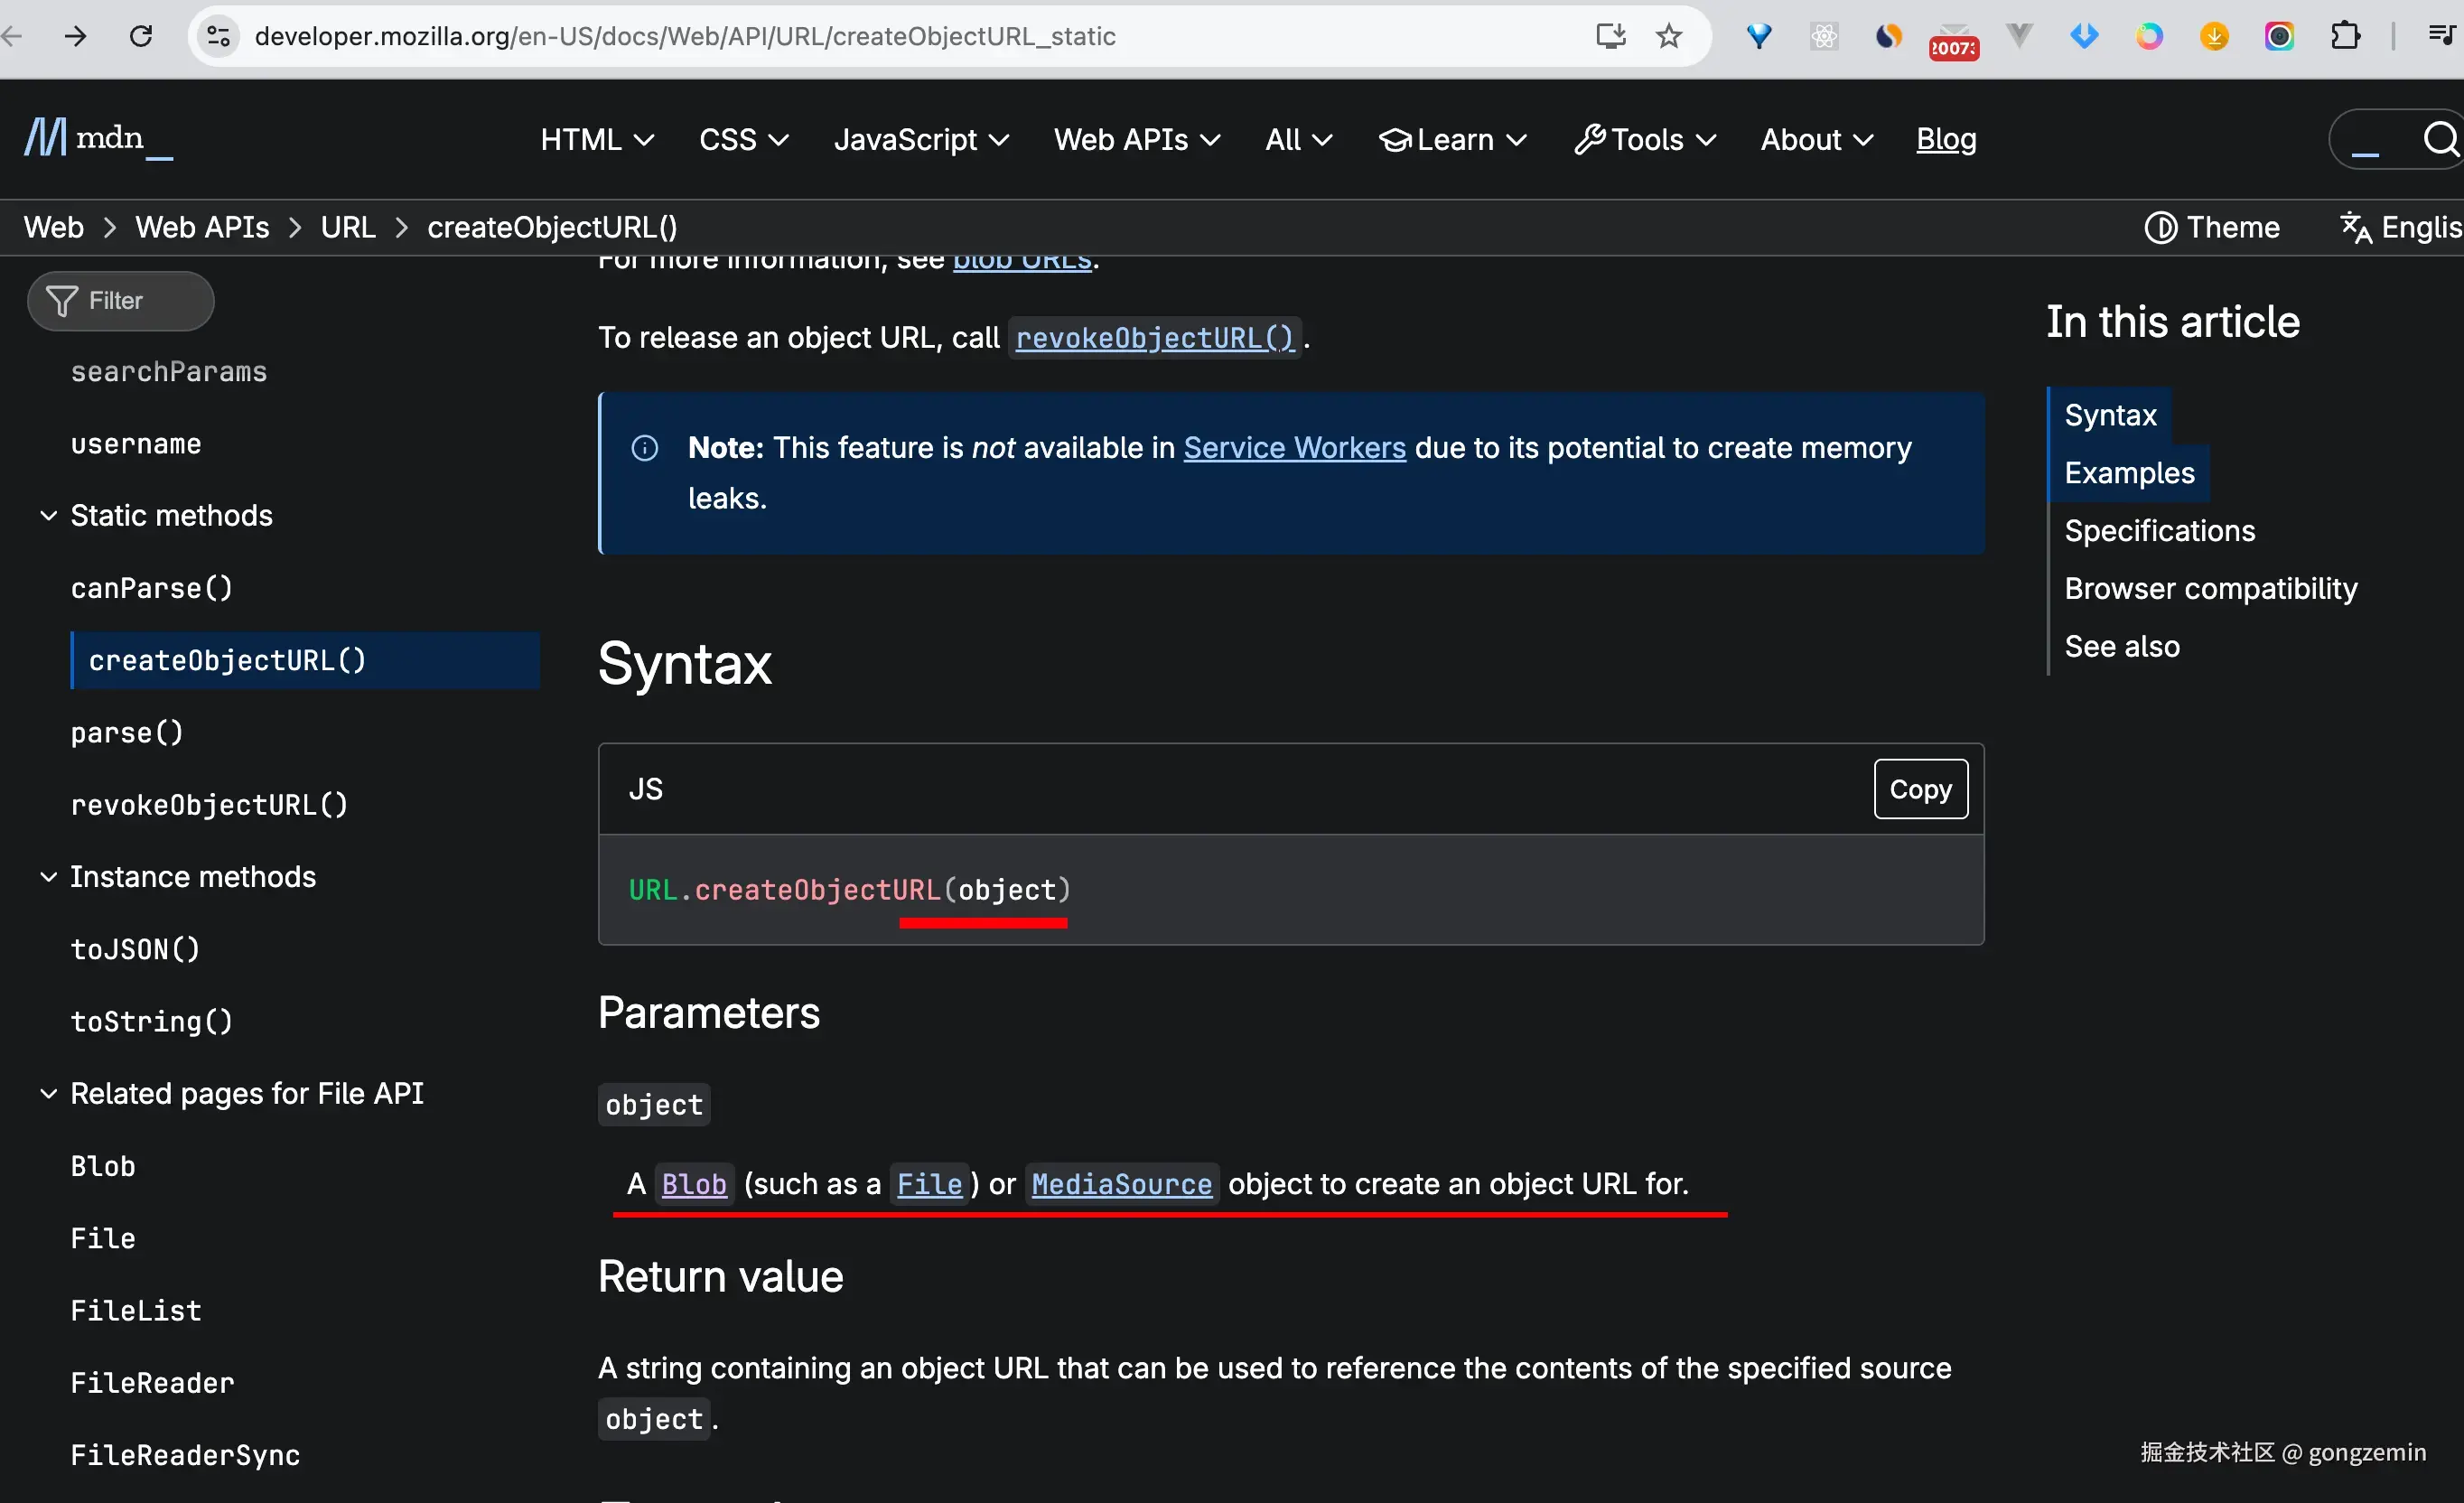Screen dimensions: 2464x1503
Task: Select parse() in the sidebar
Action: coord(127,733)
